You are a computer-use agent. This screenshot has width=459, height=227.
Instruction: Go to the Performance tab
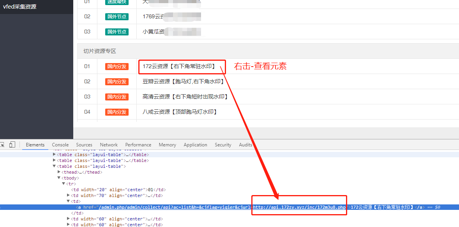(138, 145)
